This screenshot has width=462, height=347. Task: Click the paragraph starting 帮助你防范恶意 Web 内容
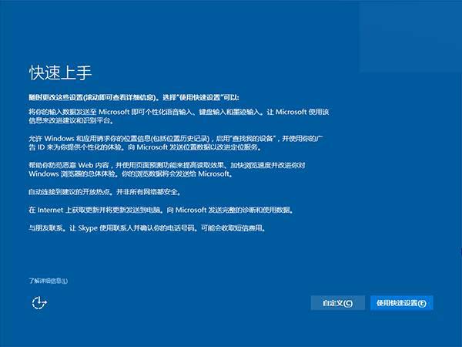[167, 170]
